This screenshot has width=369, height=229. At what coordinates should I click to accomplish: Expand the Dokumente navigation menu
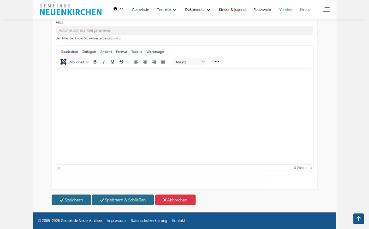pos(197,10)
